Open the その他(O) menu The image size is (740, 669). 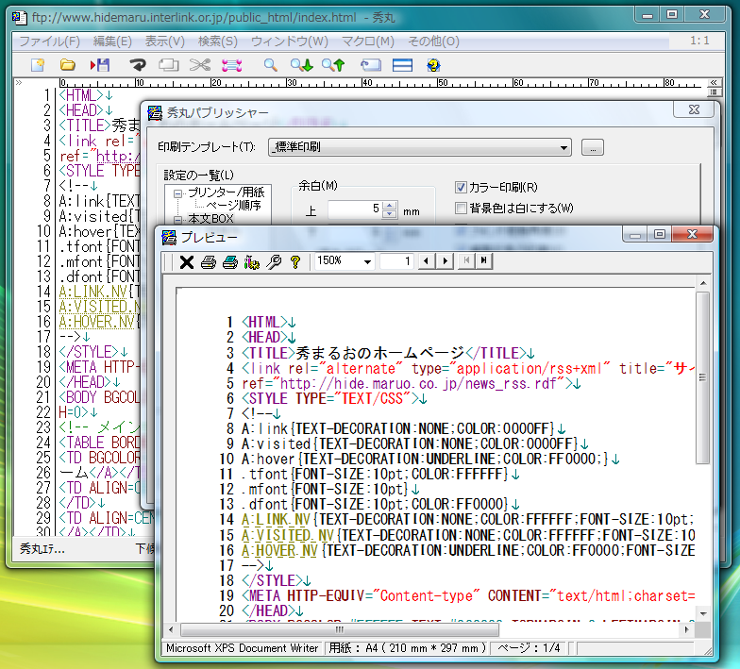(433, 42)
